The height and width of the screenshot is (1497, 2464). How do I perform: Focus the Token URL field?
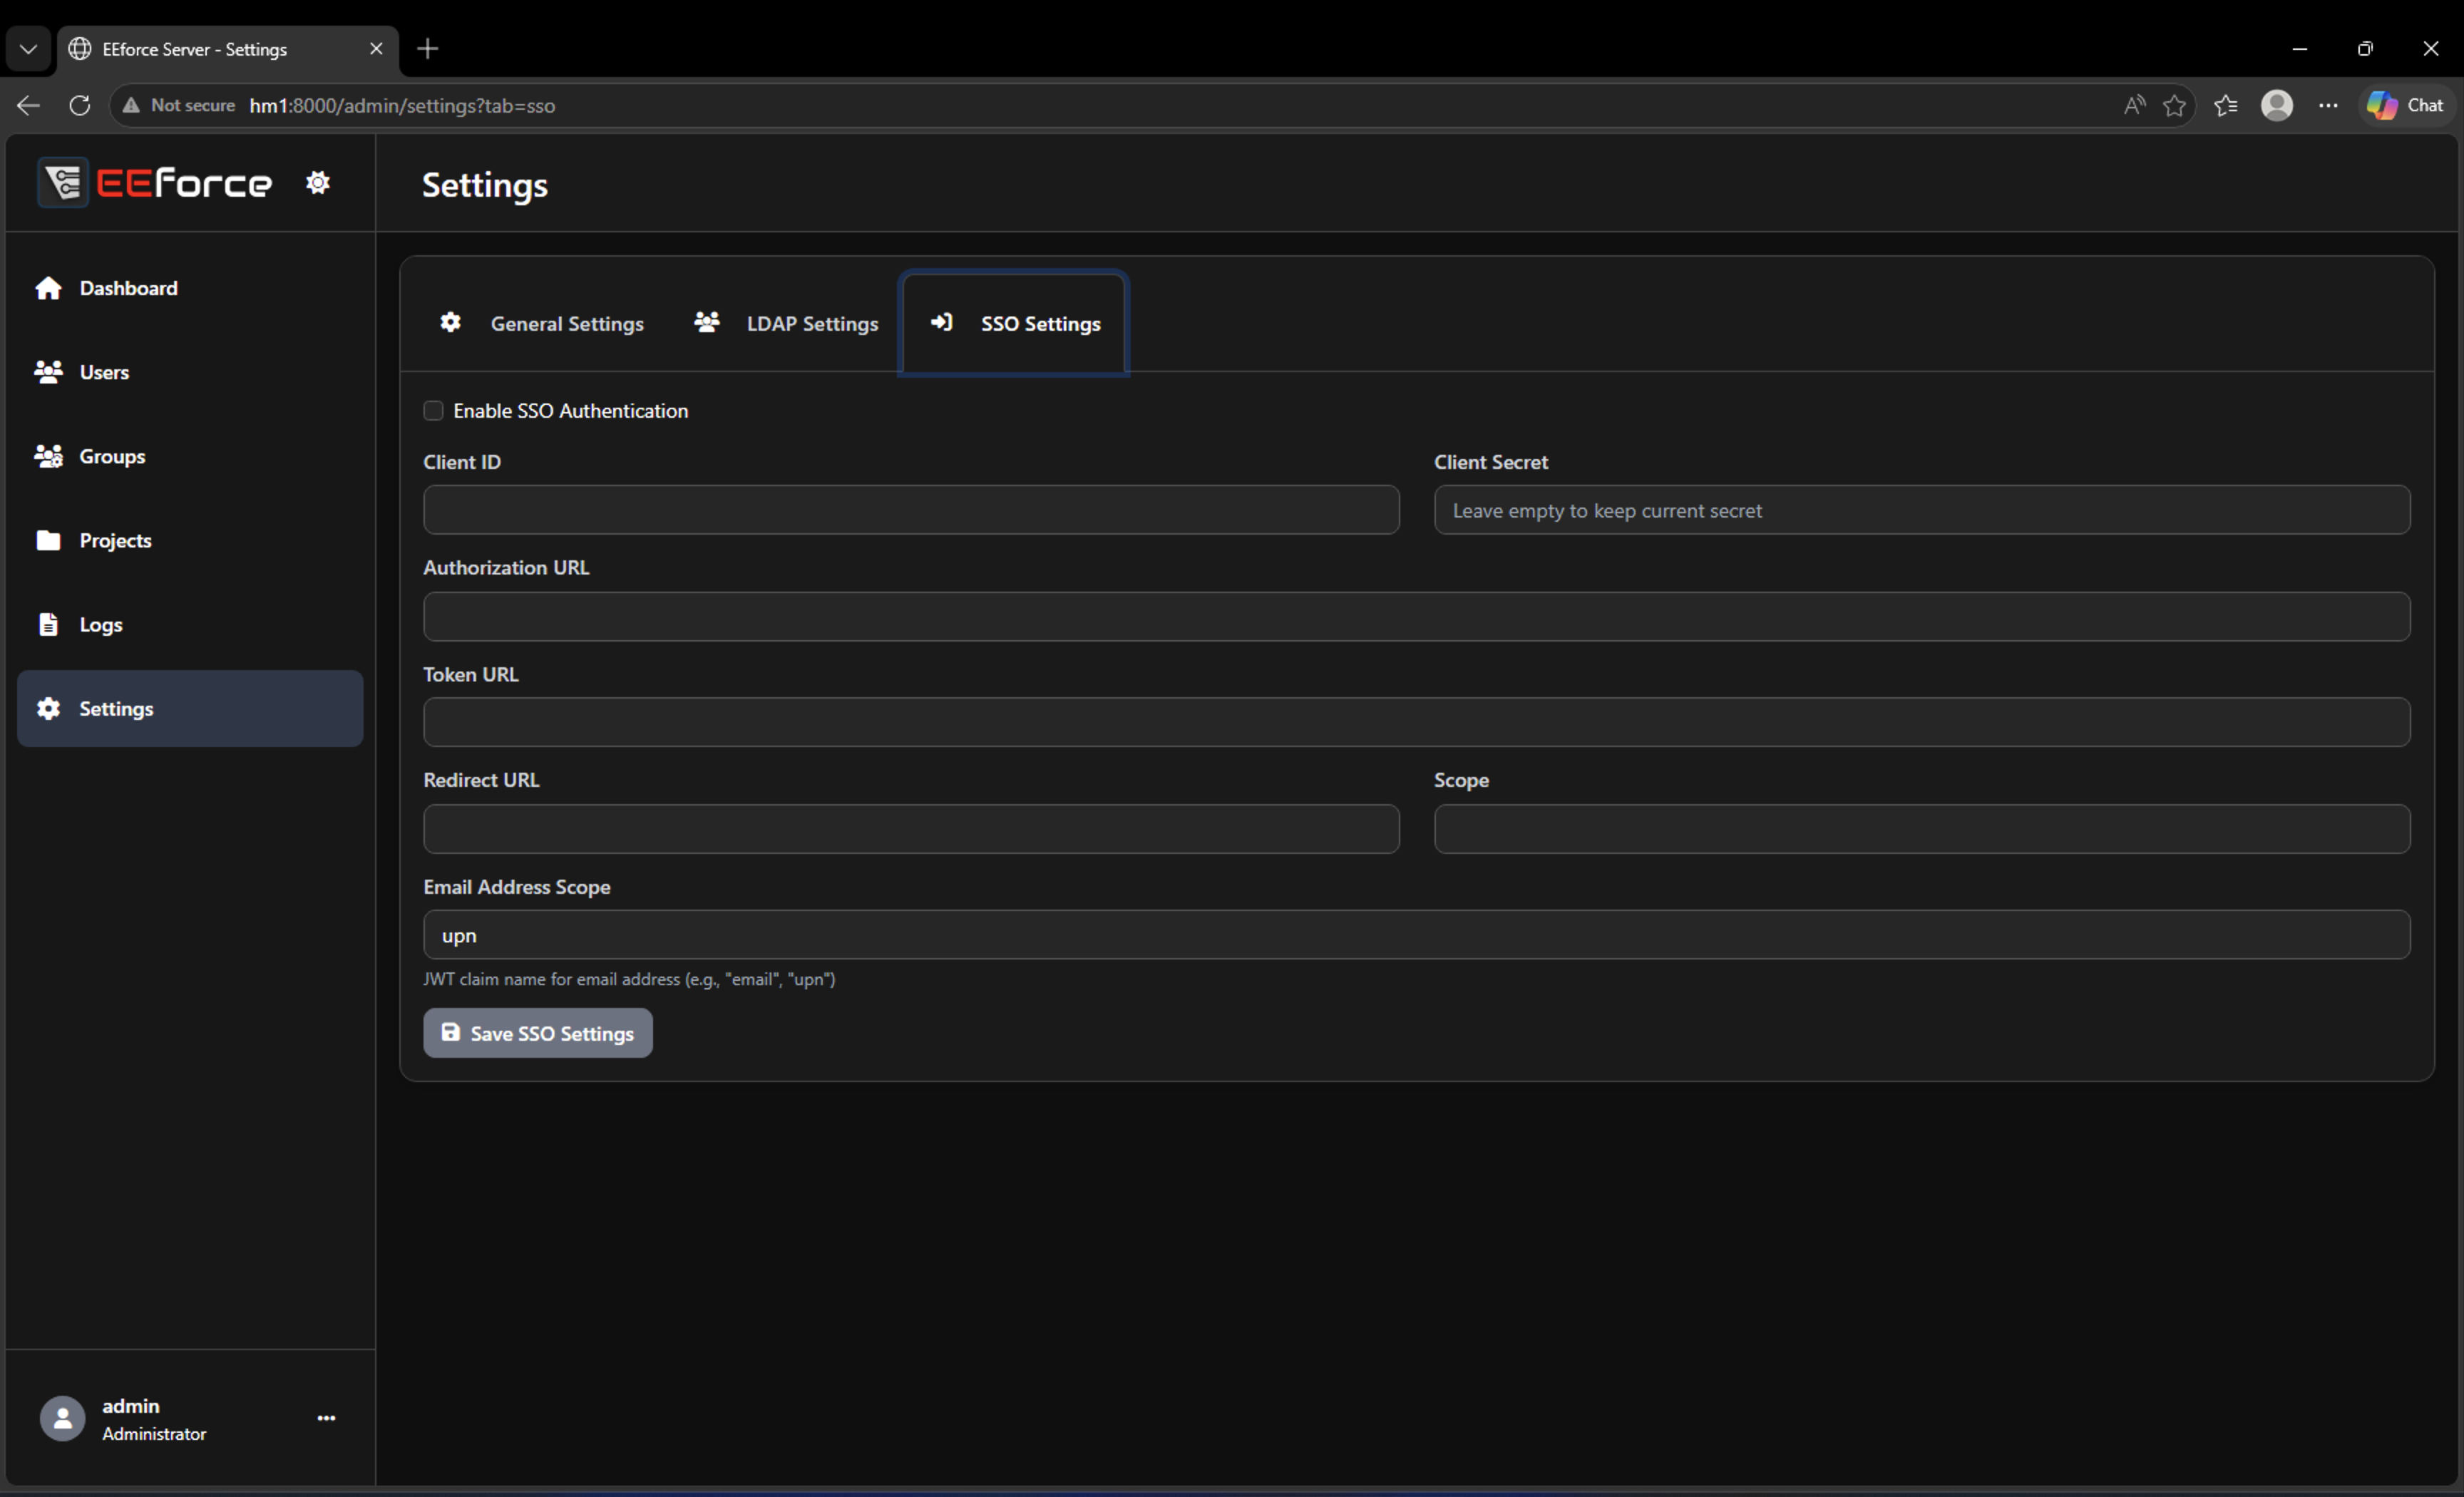(1417, 722)
